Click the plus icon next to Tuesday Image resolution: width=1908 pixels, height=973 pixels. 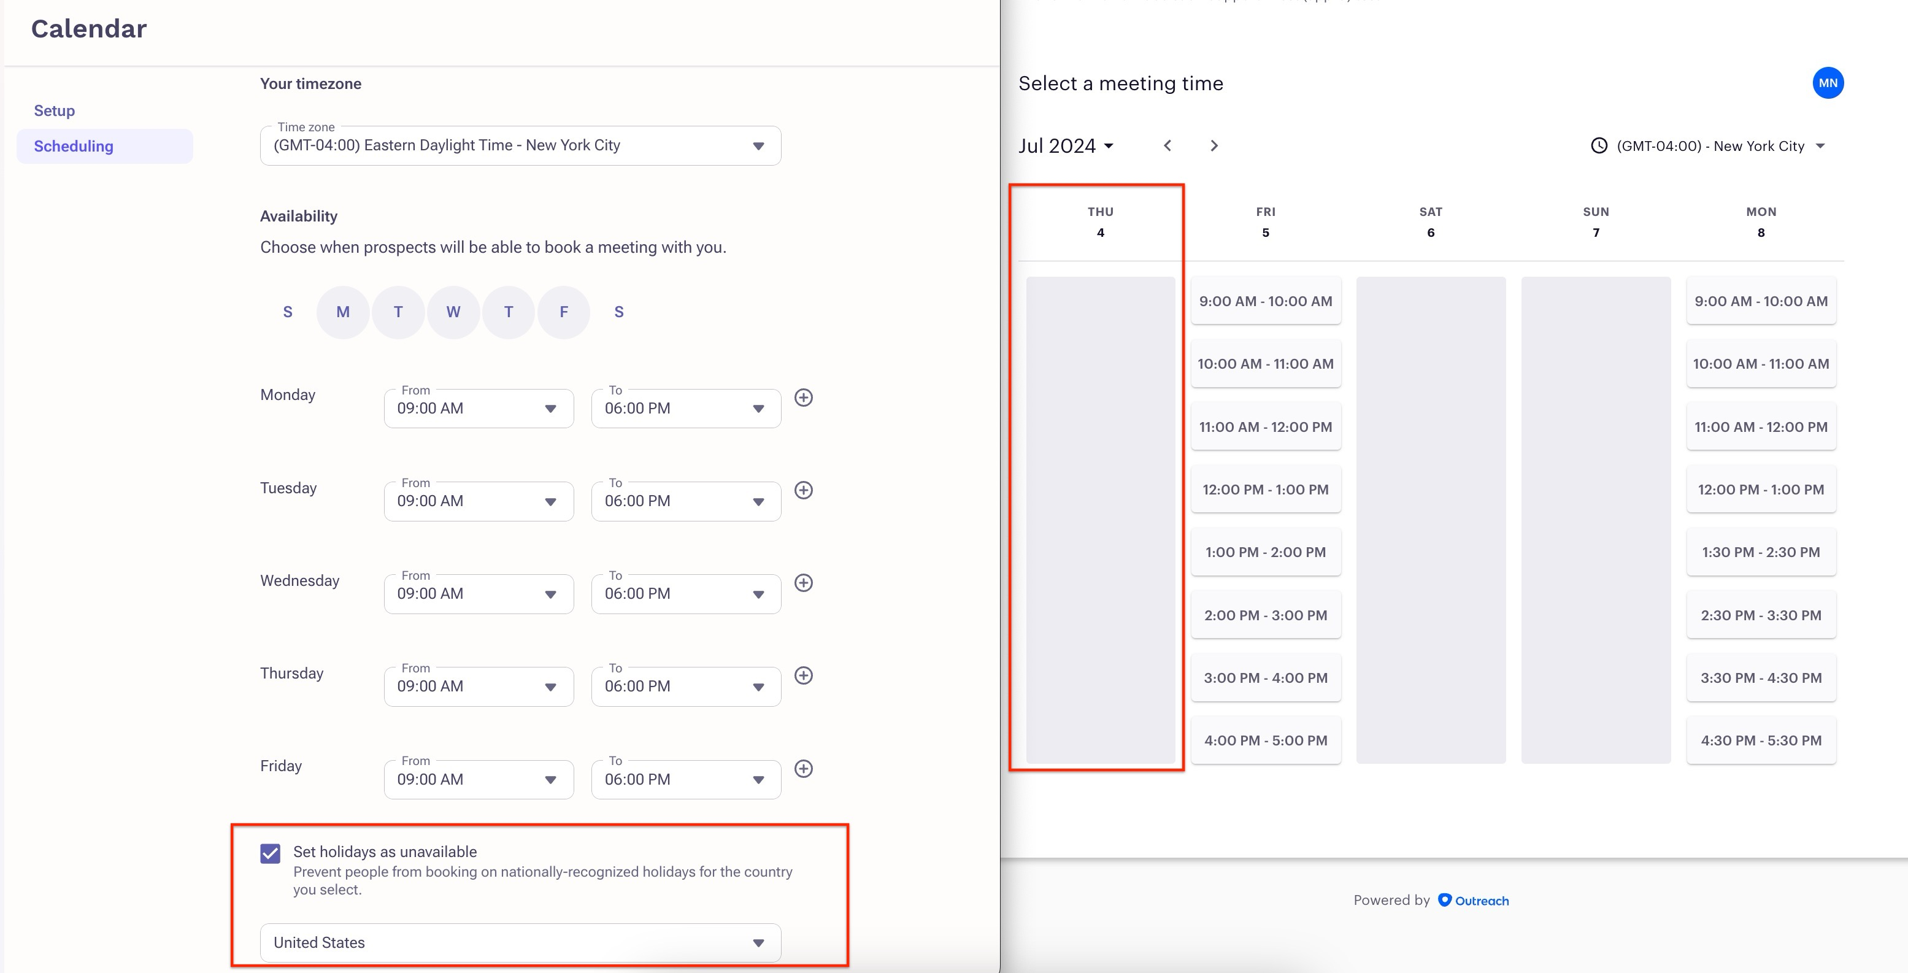(803, 490)
